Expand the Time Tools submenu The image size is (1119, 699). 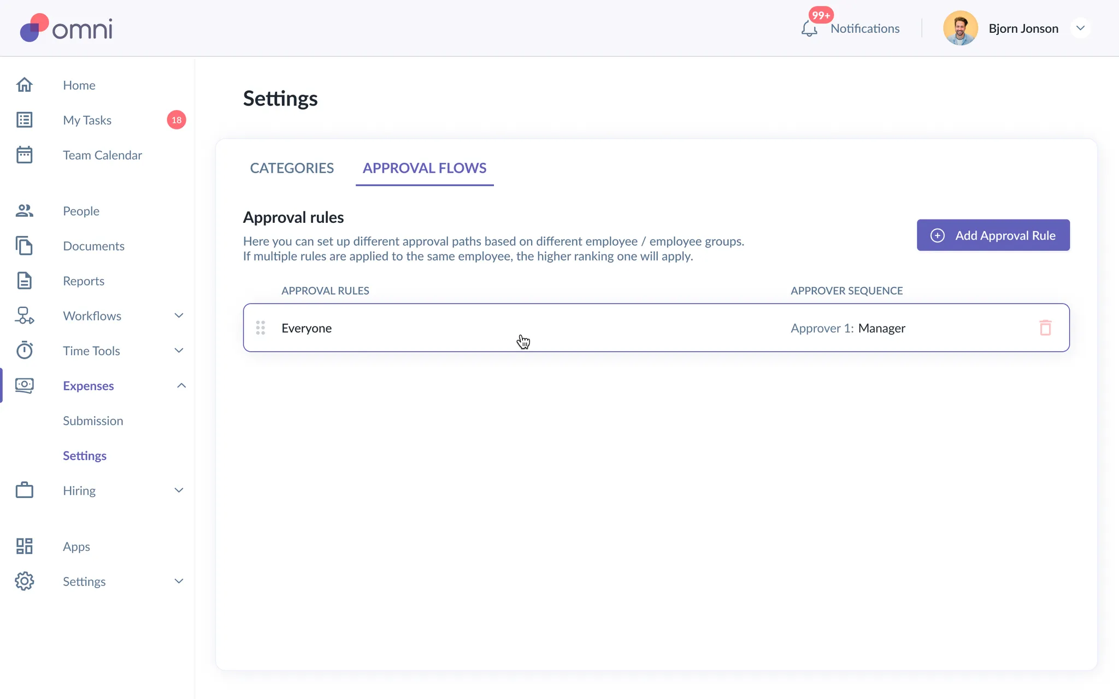pyautogui.click(x=179, y=351)
